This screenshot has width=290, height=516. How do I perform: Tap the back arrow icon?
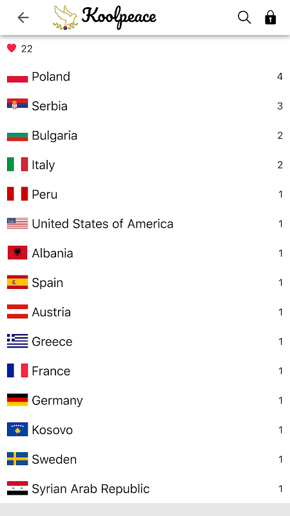pos(23,17)
